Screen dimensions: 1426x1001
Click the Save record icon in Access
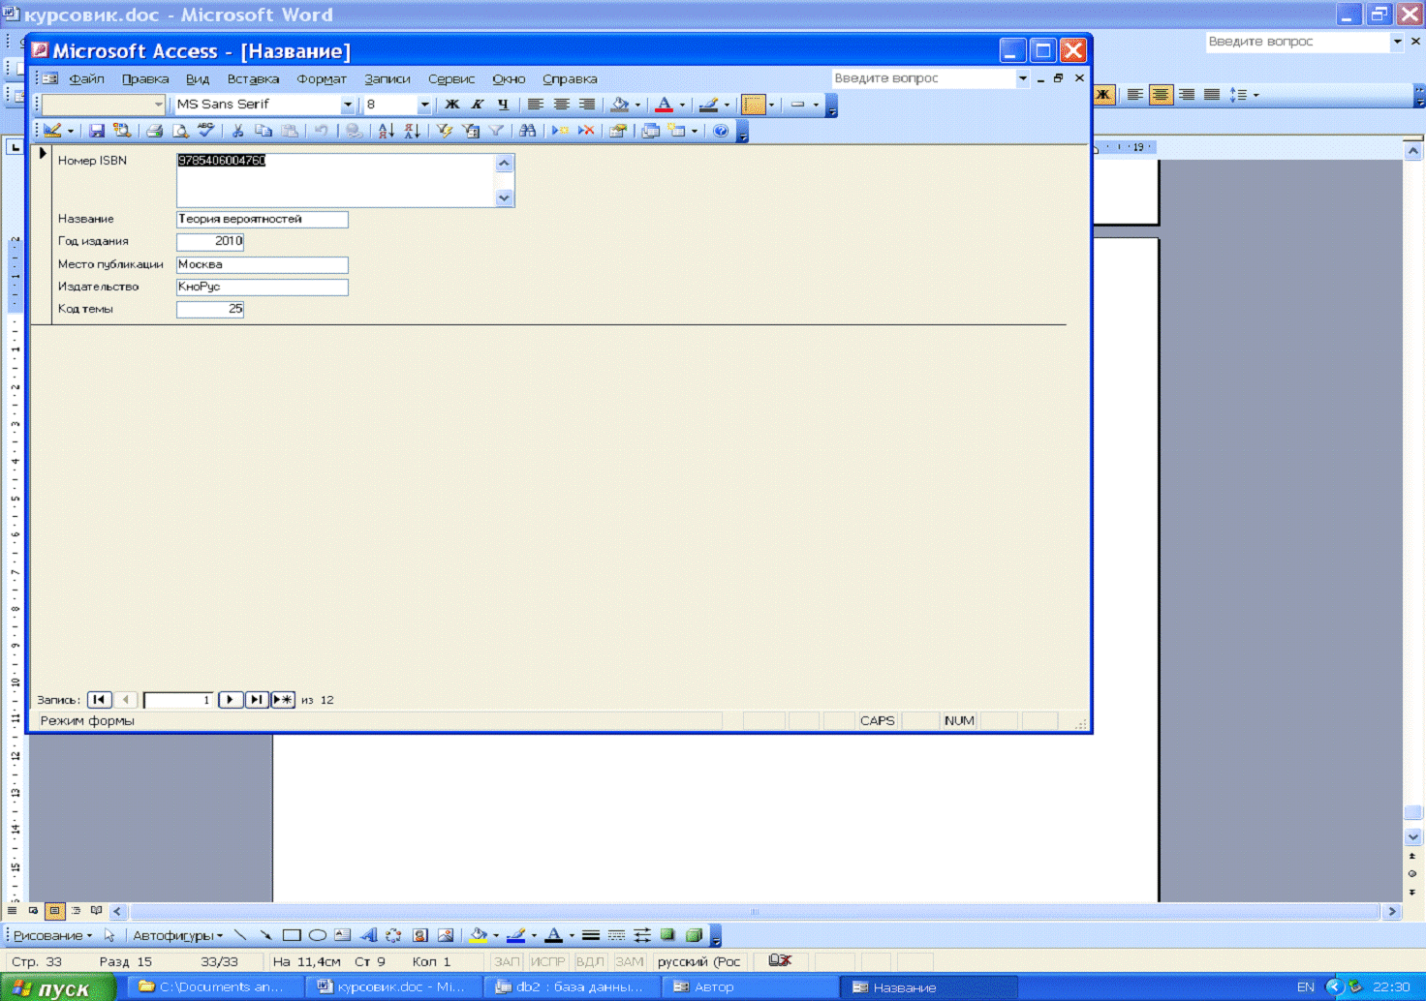point(97,131)
